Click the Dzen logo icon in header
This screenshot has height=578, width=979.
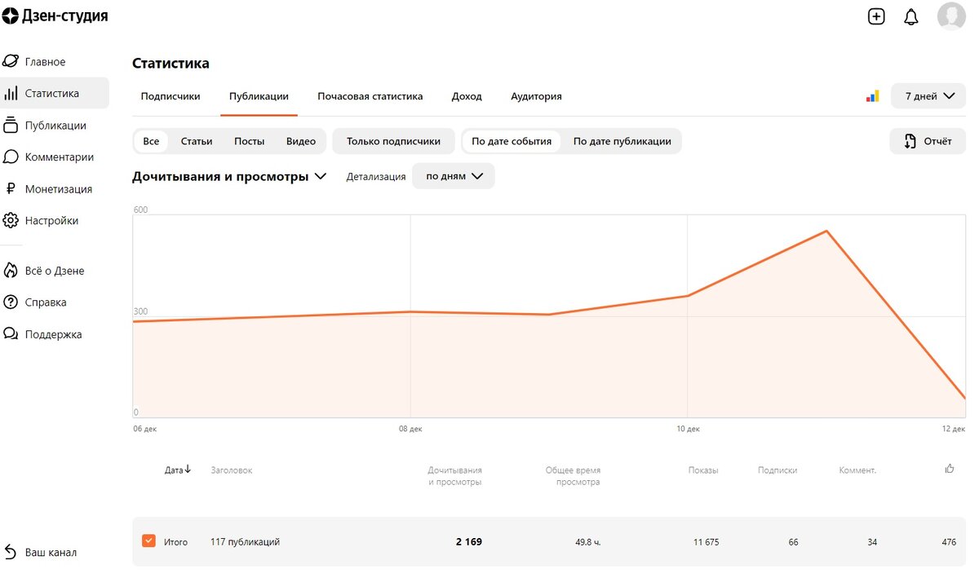pos(10,15)
